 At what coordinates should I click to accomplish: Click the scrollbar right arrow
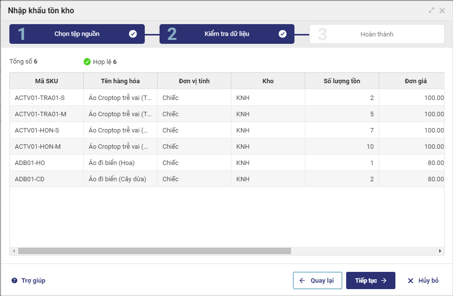pos(440,251)
